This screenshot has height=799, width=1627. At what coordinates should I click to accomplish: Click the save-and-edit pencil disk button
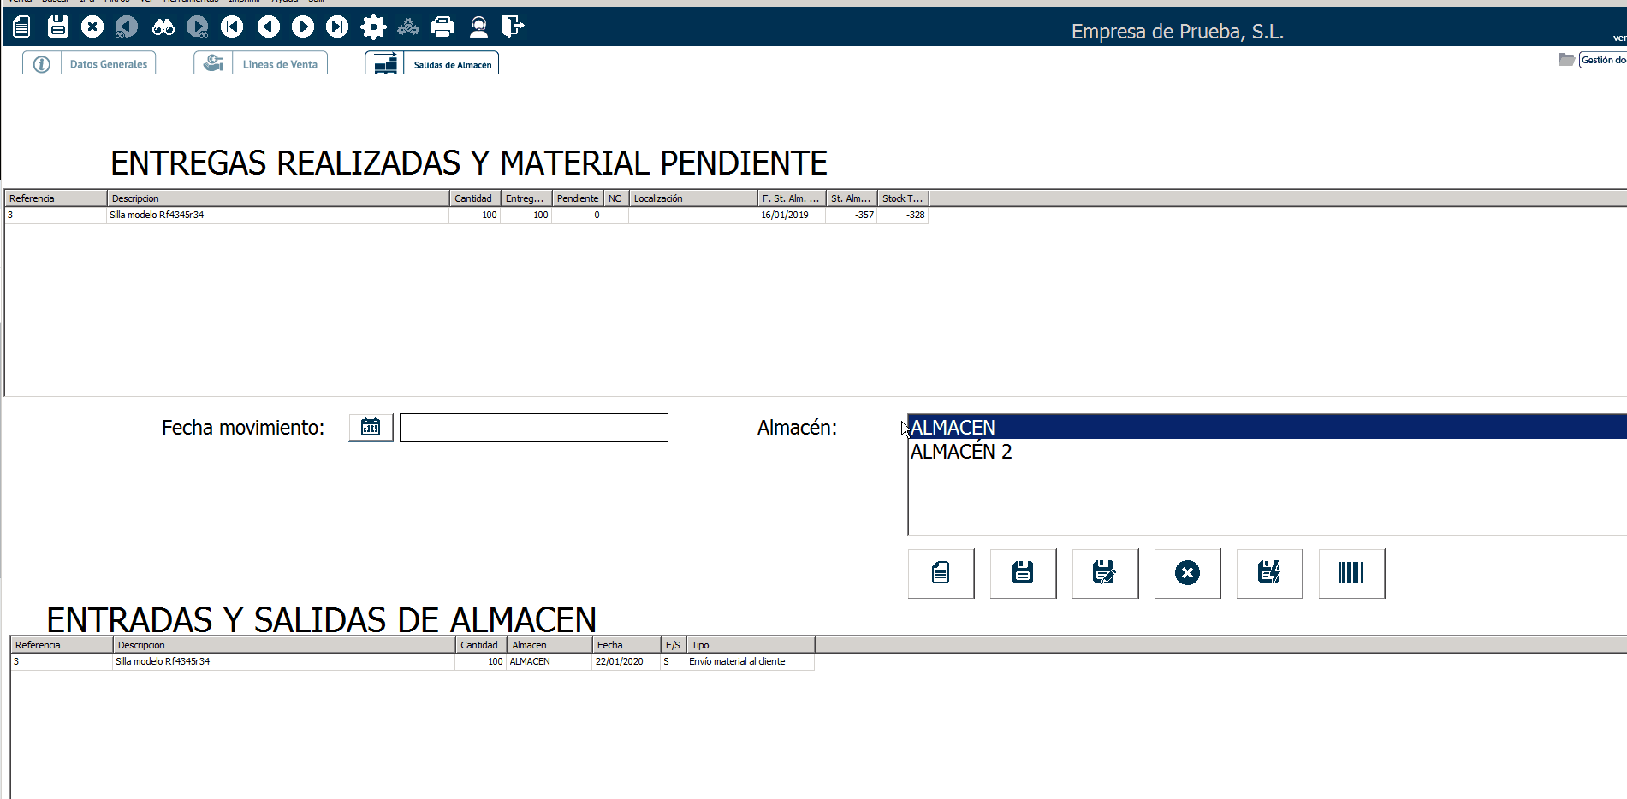click(1105, 573)
